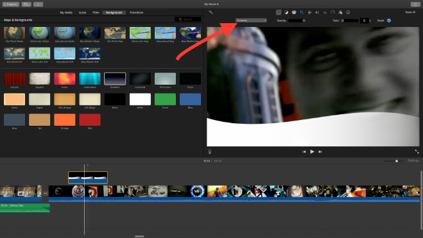Select the Educational Globe background
The image size is (423, 238).
coord(65,33)
